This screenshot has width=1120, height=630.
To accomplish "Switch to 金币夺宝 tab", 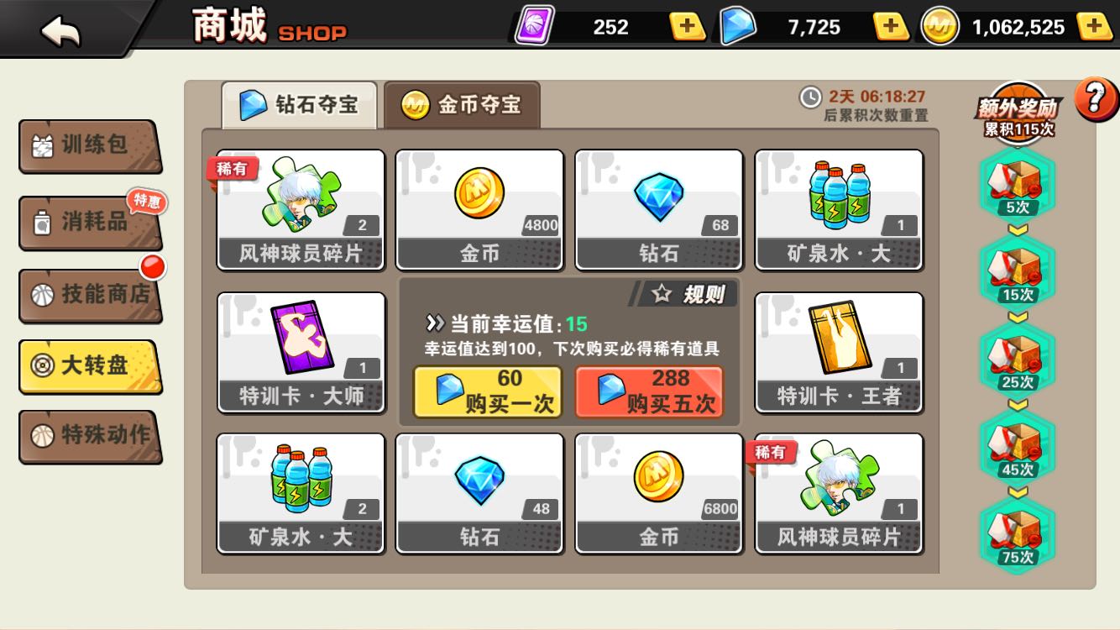I will pos(462,105).
